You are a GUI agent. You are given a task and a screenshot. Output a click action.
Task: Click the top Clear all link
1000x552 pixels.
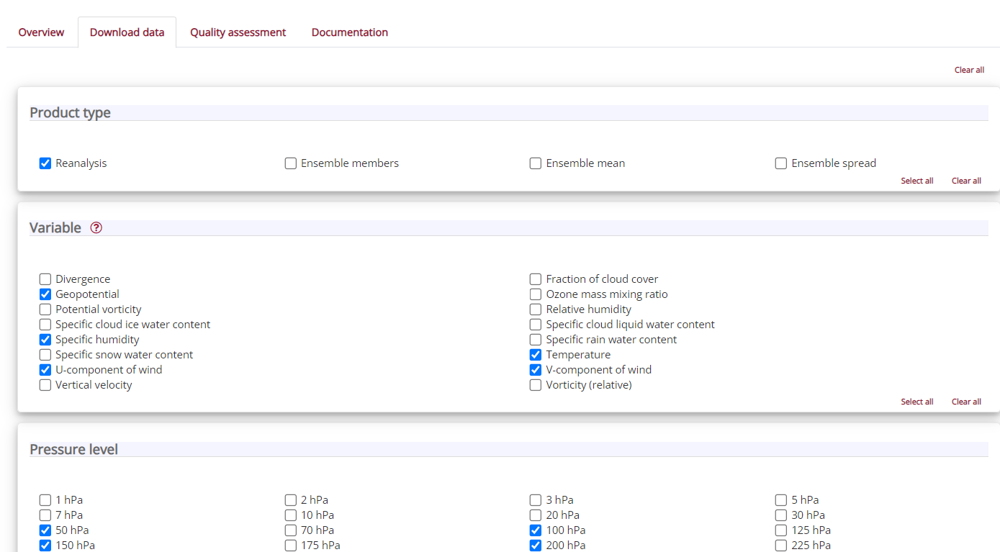[969, 70]
